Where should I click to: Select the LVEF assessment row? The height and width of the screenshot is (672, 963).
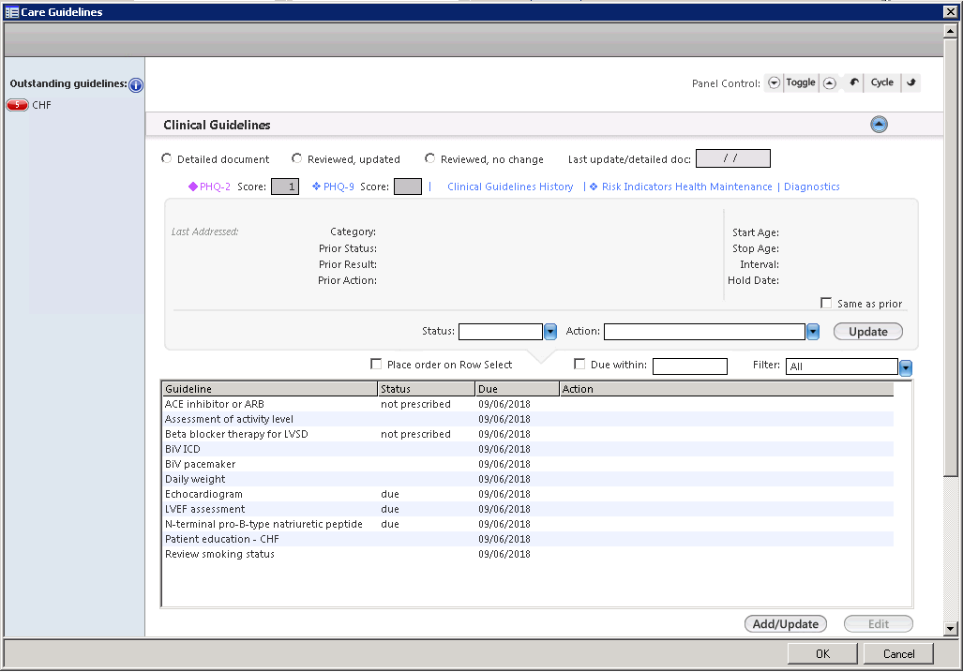click(x=528, y=509)
